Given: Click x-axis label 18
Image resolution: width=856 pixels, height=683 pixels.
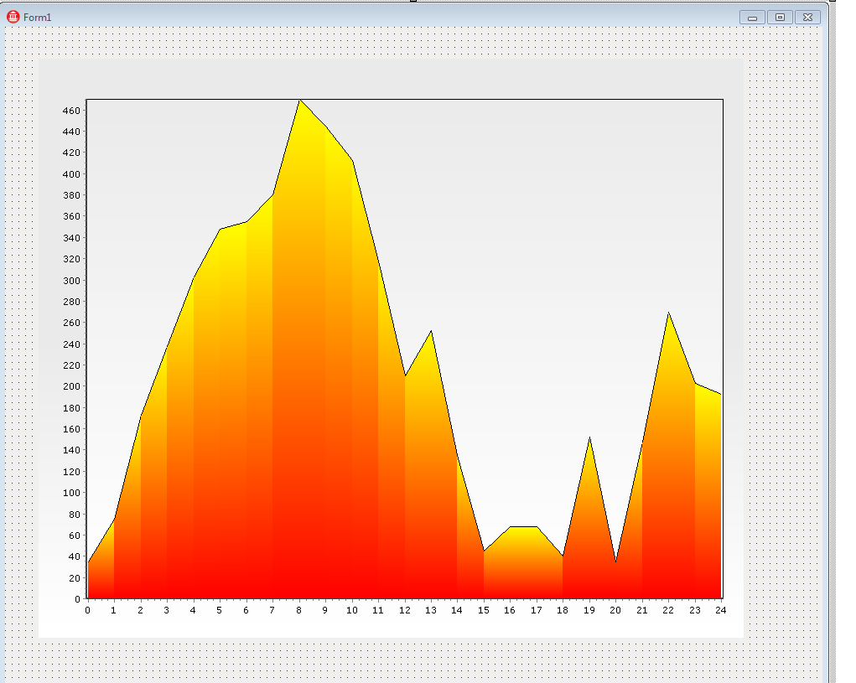Looking at the screenshot, I should tap(563, 610).
